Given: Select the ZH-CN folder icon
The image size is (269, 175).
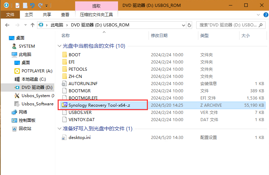Looking at the screenshot, I should (65, 76).
